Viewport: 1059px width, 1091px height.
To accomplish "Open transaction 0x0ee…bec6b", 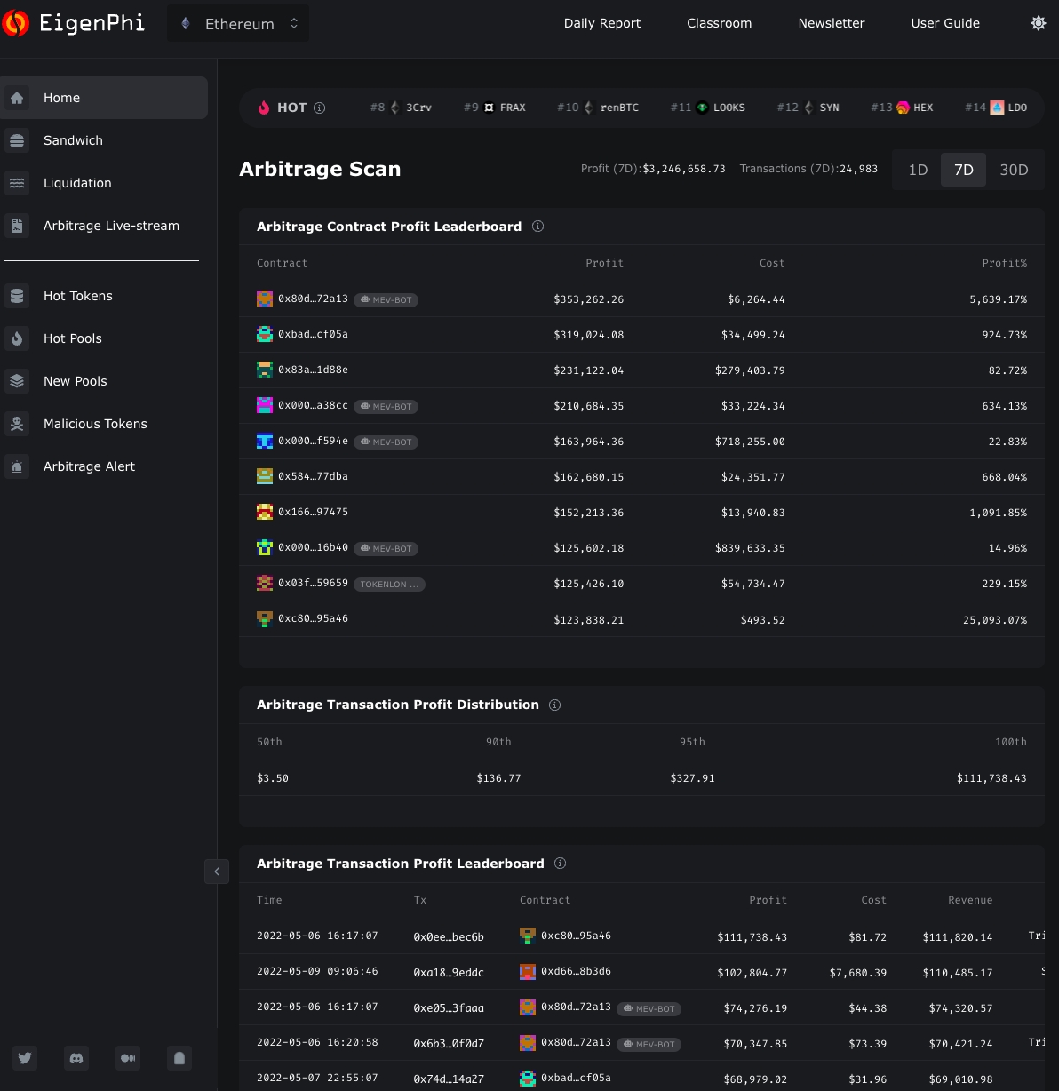I will click(x=449, y=936).
